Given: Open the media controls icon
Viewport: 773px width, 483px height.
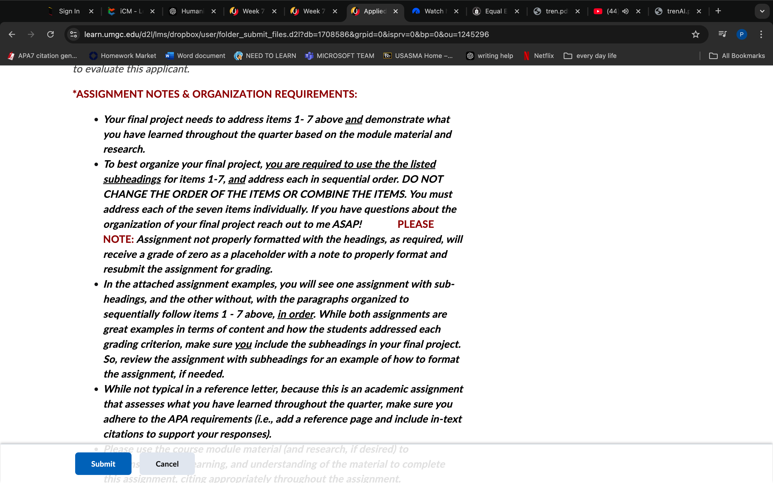Looking at the screenshot, I should click(723, 34).
